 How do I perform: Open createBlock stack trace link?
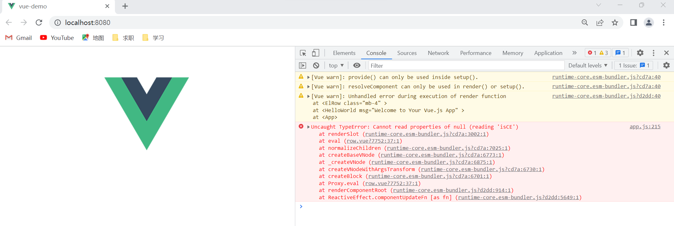click(429, 176)
